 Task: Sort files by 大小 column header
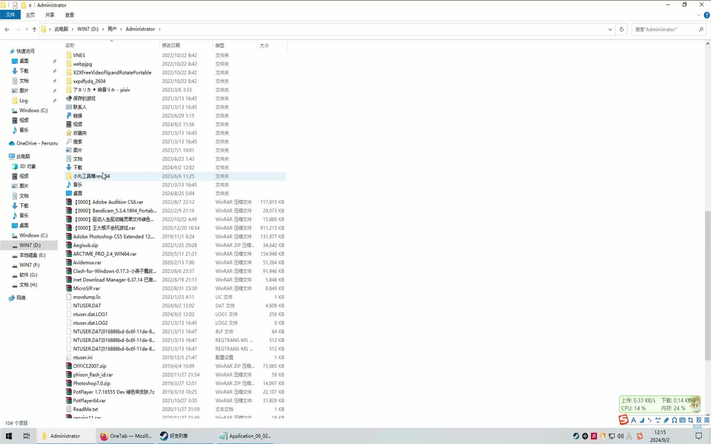(264, 45)
